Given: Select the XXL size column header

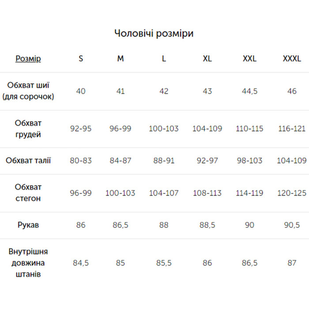Looking at the screenshot, I should pos(249,58).
